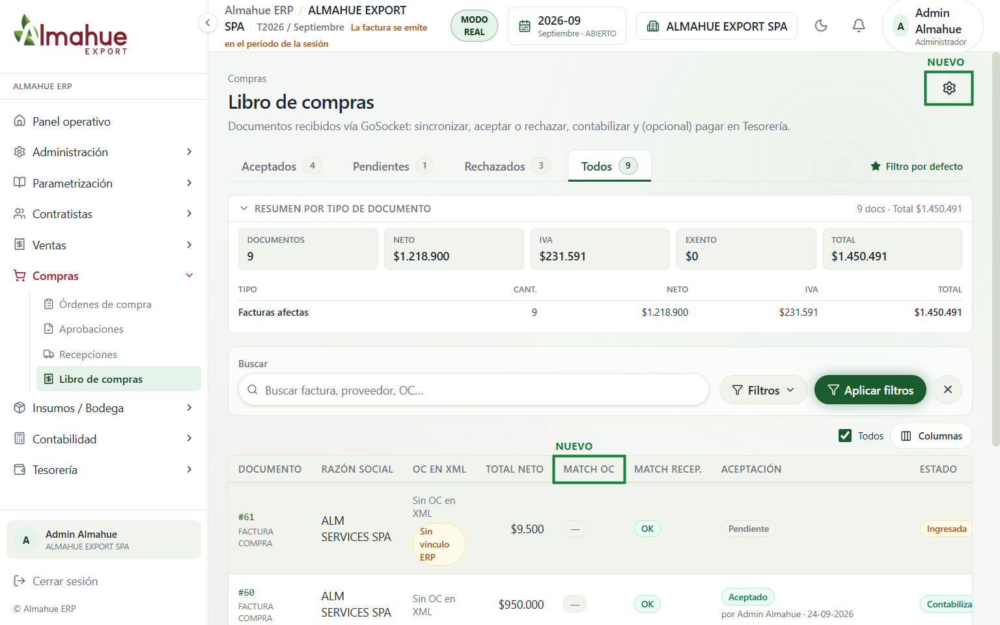Toggle dark mode moon icon
This screenshot has width=1000, height=625.
[x=821, y=26]
